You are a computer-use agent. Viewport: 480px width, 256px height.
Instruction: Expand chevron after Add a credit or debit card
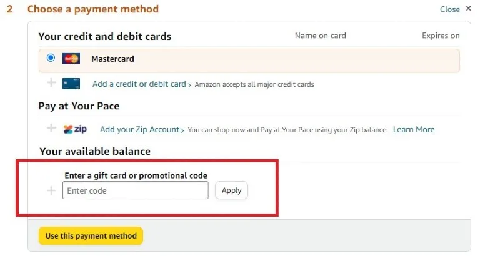coord(190,84)
